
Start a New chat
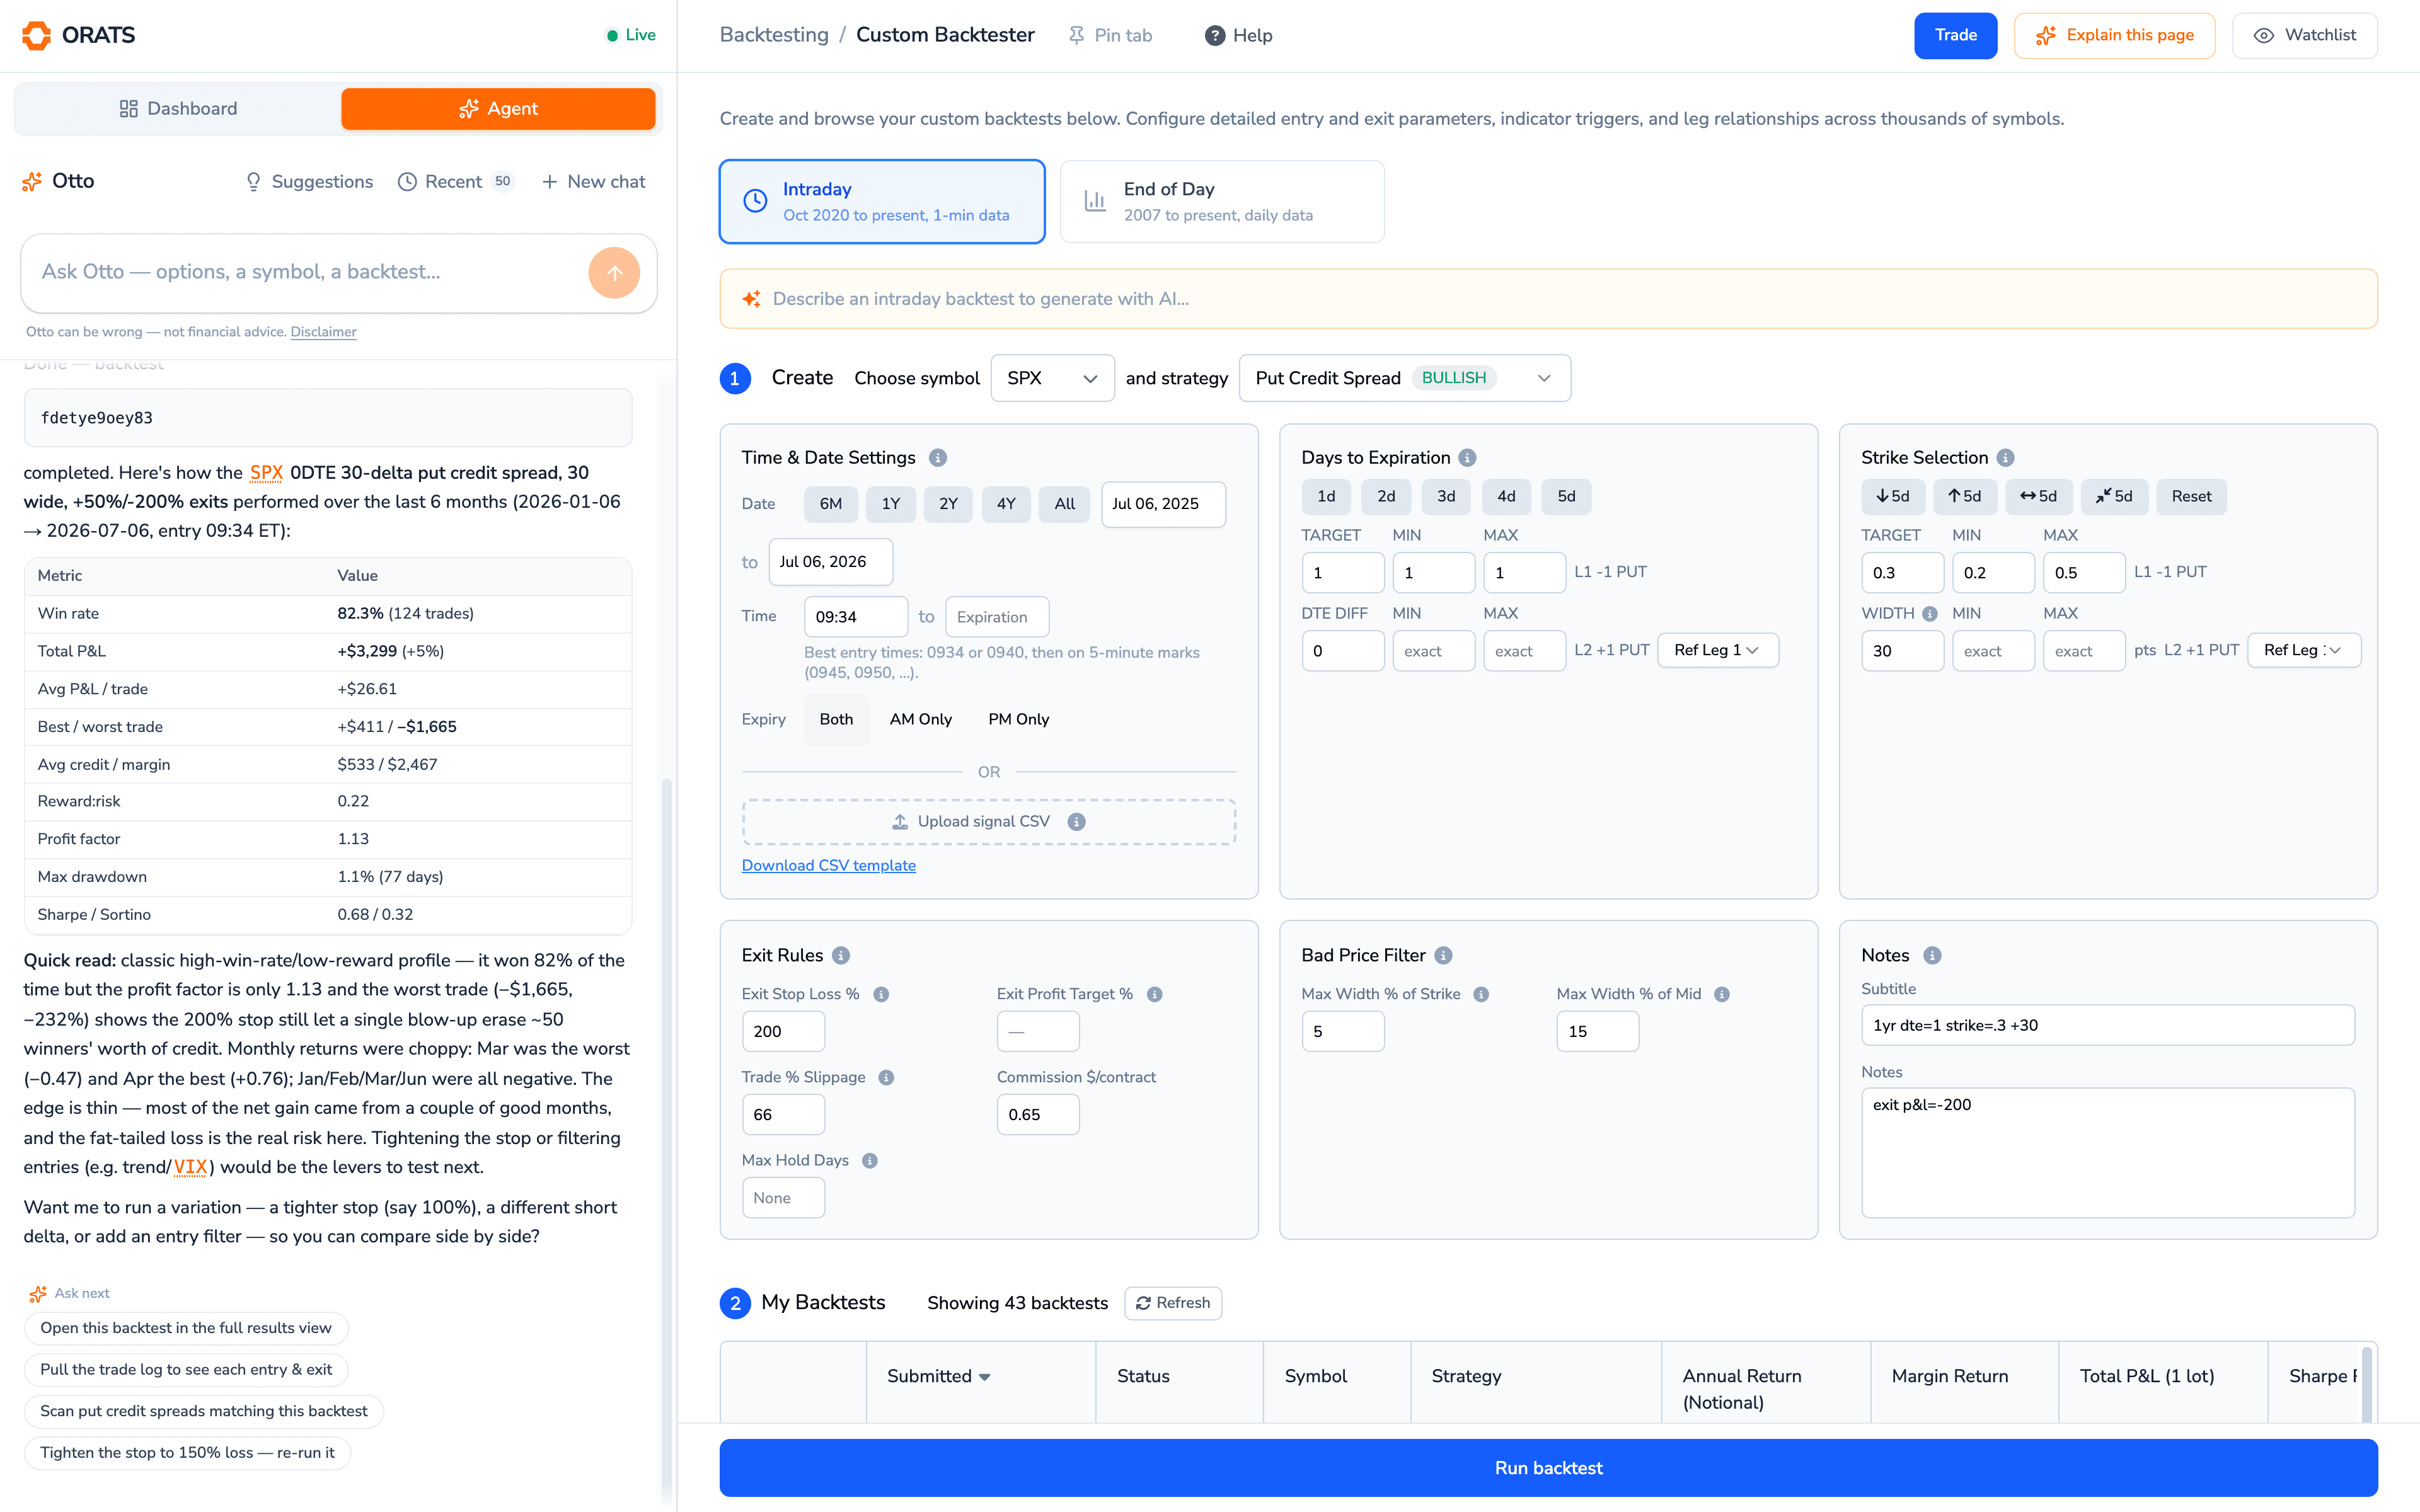point(594,181)
